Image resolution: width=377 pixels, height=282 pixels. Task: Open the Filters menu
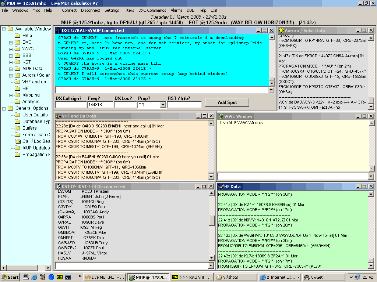[x=129, y=10]
